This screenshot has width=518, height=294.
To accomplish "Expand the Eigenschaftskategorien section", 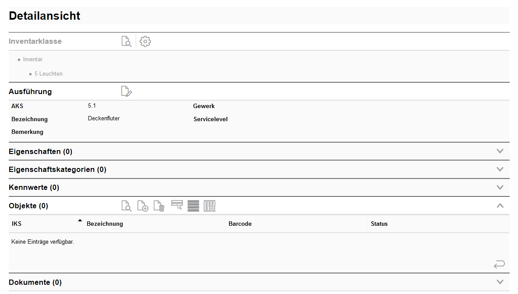I will point(500,169).
